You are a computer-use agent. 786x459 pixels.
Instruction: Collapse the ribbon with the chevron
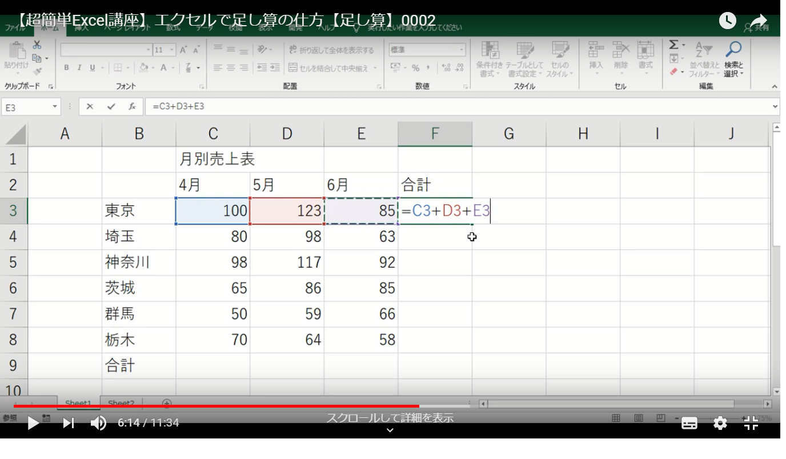tap(775, 87)
